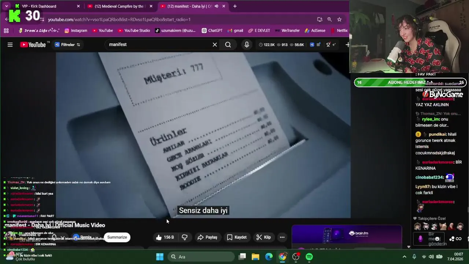The image size is (469, 264).
Task: Create a clip with Klip scissors
Action: pyautogui.click(x=263, y=237)
